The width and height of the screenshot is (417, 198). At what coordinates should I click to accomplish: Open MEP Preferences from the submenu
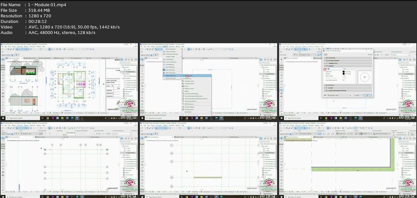tap(197, 104)
